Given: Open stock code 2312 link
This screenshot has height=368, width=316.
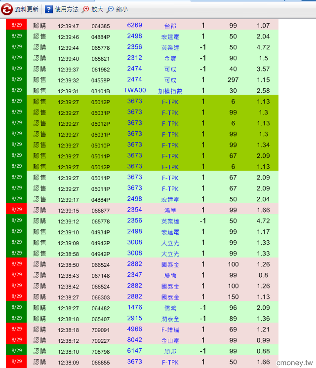Looking at the screenshot, I should pos(135,58).
